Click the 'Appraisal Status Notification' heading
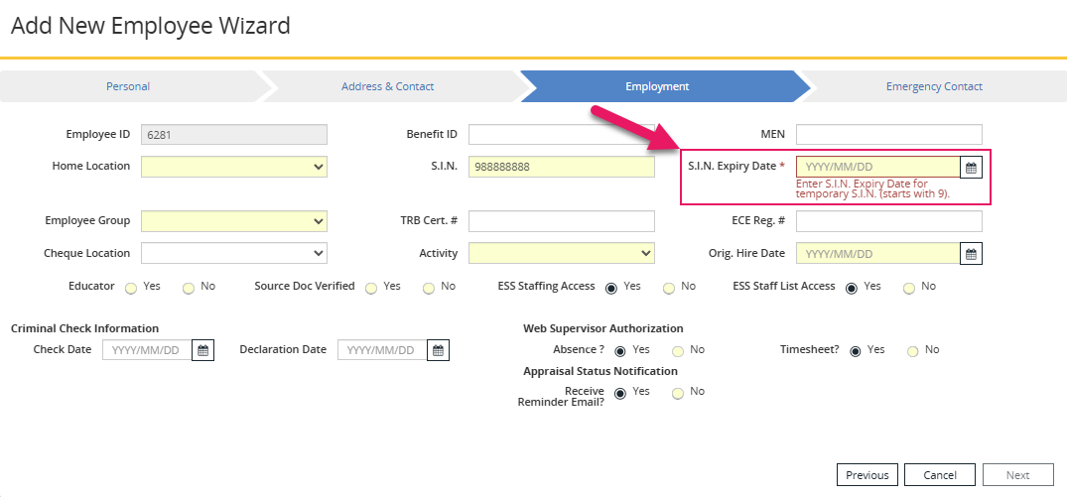Screen dimensions: 1067x497 point(600,371)
